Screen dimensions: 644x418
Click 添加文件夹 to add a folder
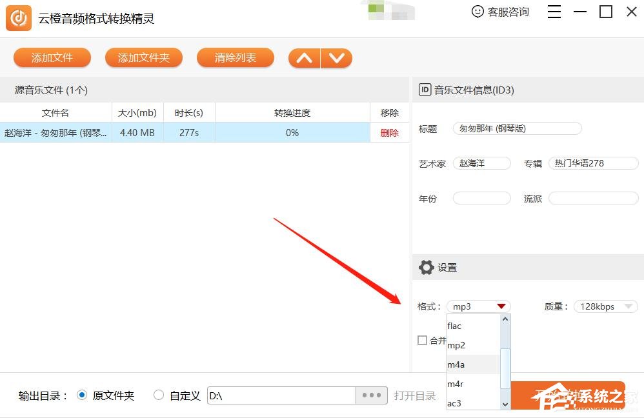coord(143,57)
